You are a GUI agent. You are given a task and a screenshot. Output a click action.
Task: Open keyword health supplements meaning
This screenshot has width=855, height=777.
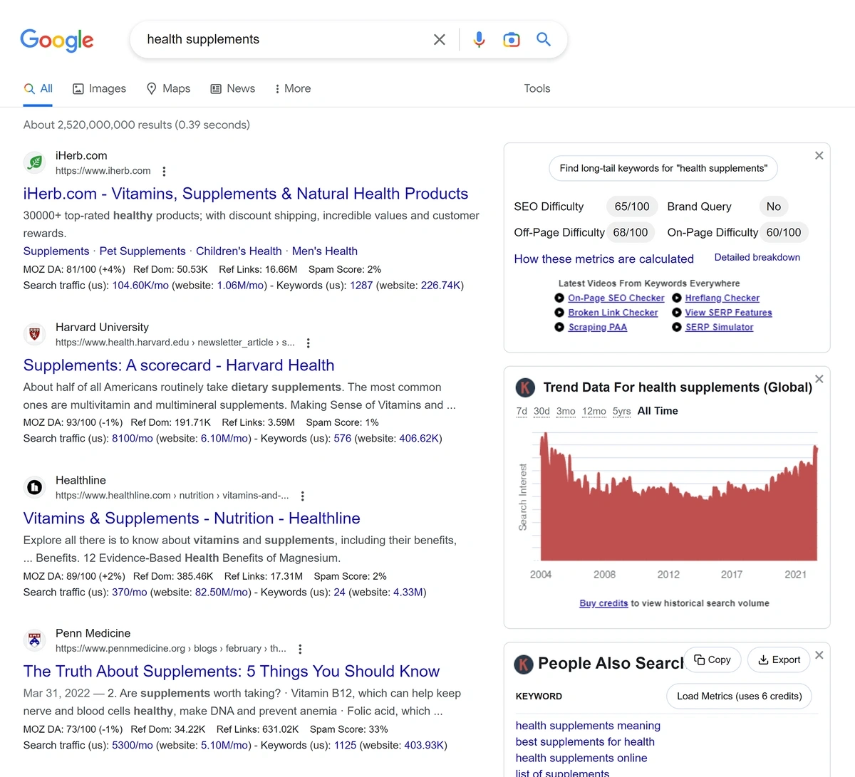(588, 725)
